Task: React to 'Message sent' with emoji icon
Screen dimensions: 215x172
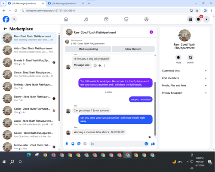Action: tap(95, 65)
